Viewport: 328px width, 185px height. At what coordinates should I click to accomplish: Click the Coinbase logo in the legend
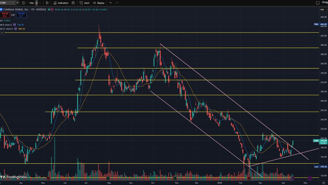[x=1, y=9]
